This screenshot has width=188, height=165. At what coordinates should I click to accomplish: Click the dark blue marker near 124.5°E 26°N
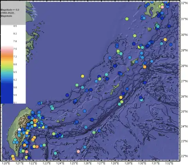pos(67,95)
